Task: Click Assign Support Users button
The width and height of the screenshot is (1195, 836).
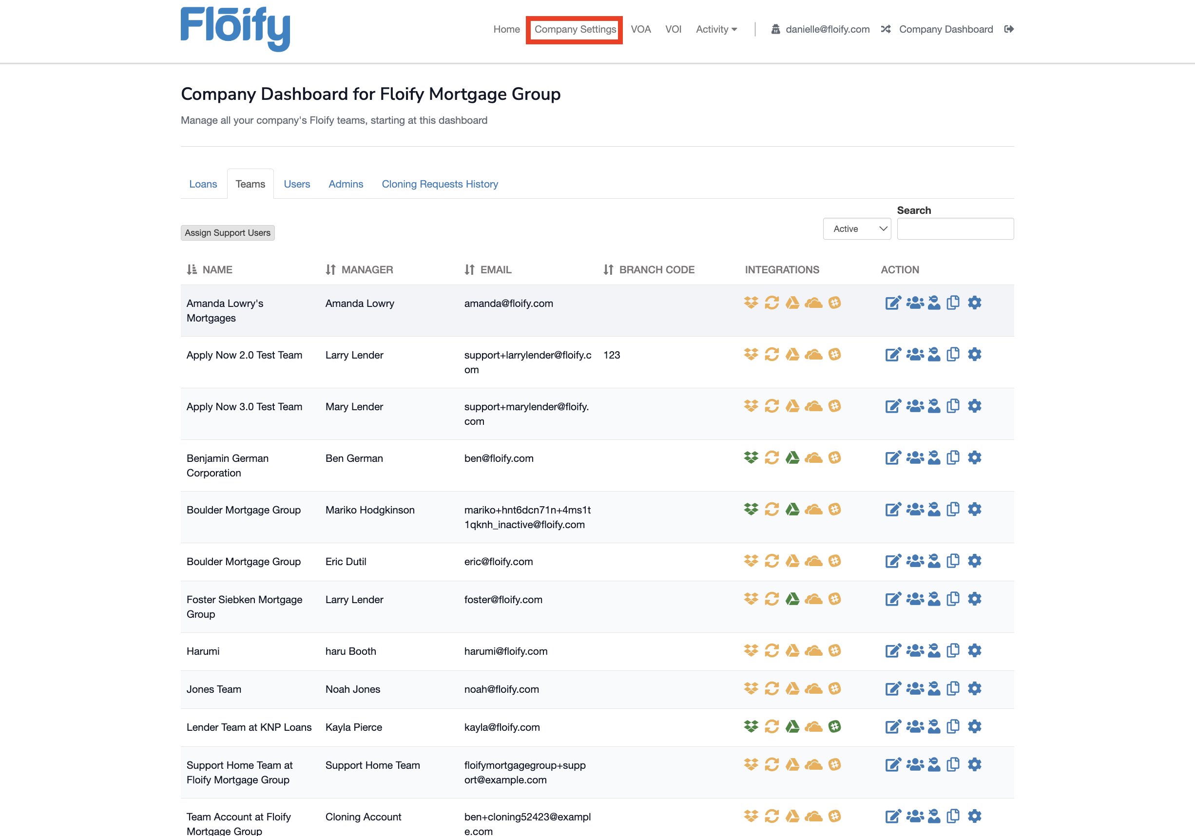Action: (x=228, y=232)
